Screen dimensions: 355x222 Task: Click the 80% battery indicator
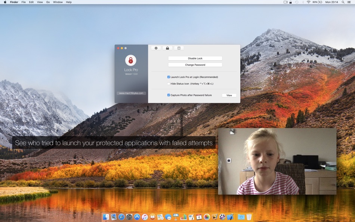(317, 2)
